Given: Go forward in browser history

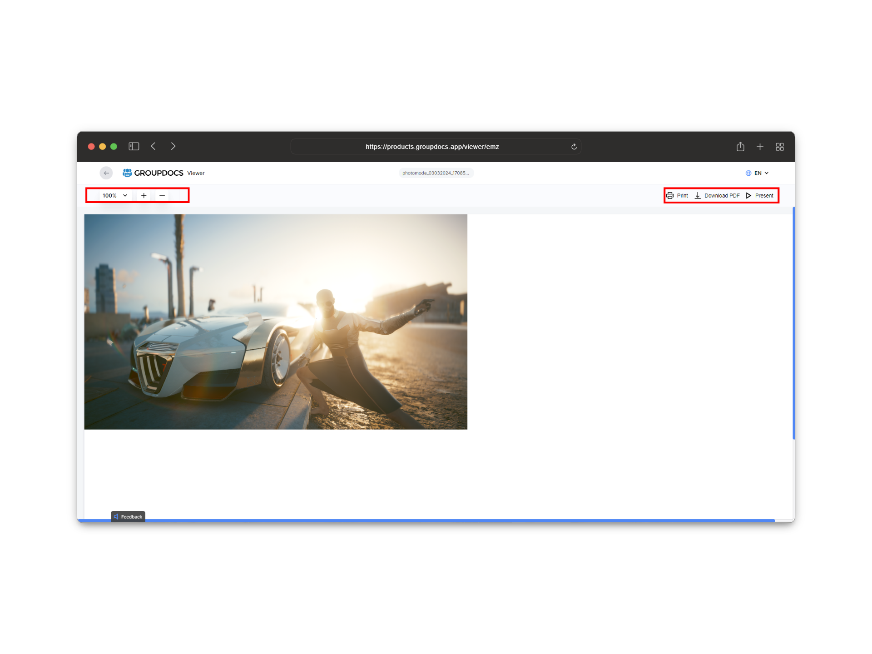Looking at the screenshot, I should click(x=173, y=146).
